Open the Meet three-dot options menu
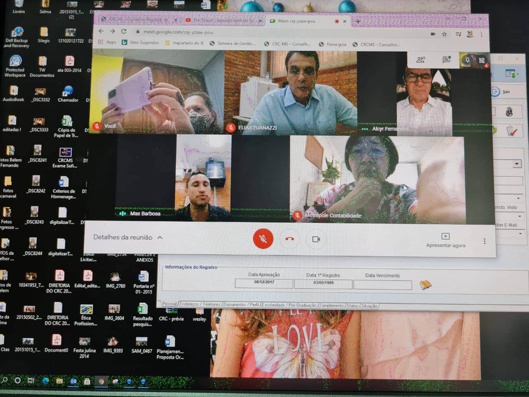Viewport: 529px width, 397px height. (484, 241)
